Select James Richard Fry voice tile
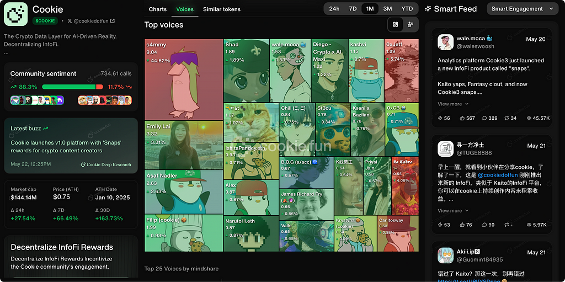Image resolution: width=565 pixels, height=282 pixels. click(306, 204)
